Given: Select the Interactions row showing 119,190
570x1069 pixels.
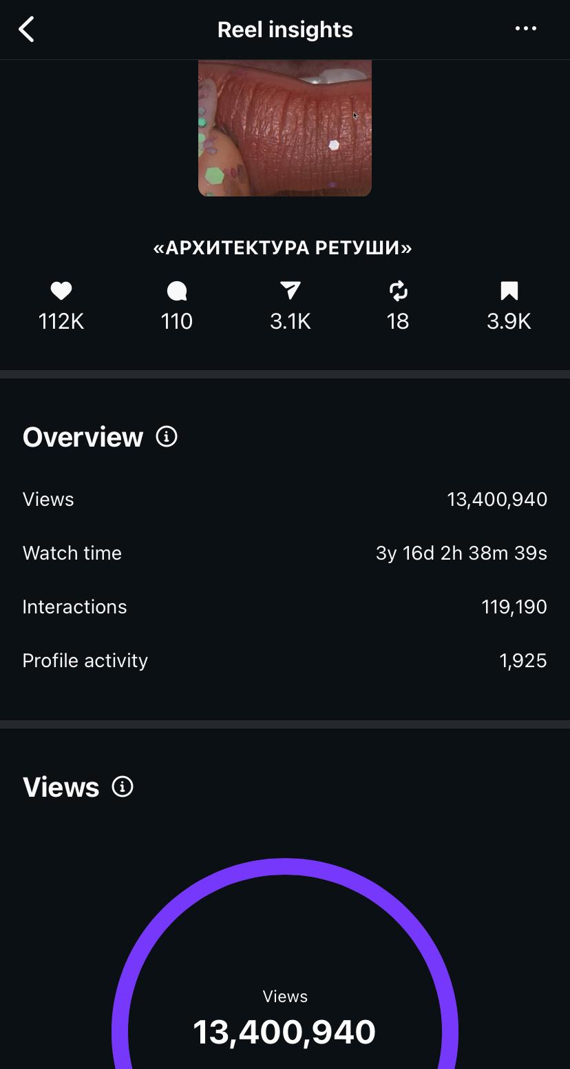Looking at the screenshot, I should tap(285, 607).
